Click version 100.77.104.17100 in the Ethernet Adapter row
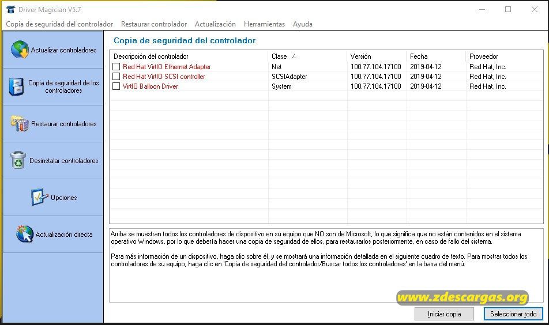 tap(375, 66)
